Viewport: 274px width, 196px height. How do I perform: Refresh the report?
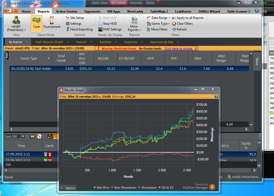pos(180,29)
